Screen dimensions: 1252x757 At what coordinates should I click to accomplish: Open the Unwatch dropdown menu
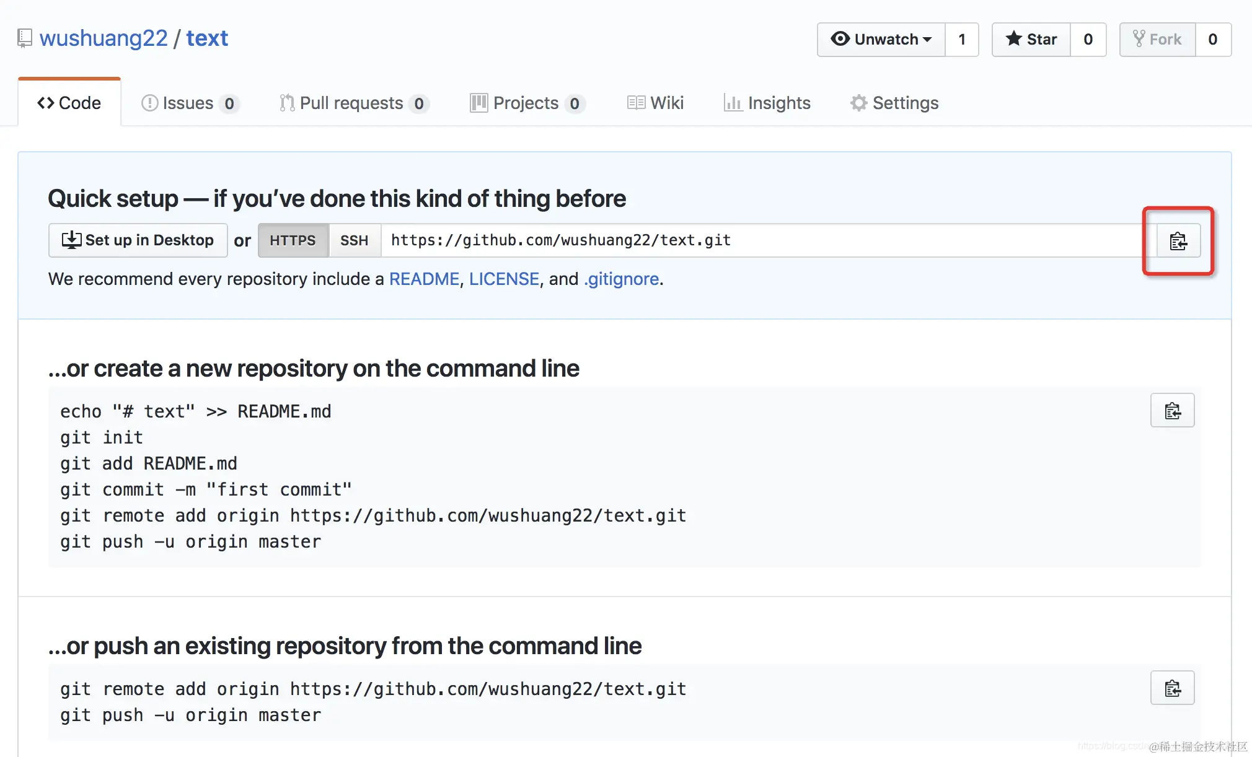(x=881, y=39)
